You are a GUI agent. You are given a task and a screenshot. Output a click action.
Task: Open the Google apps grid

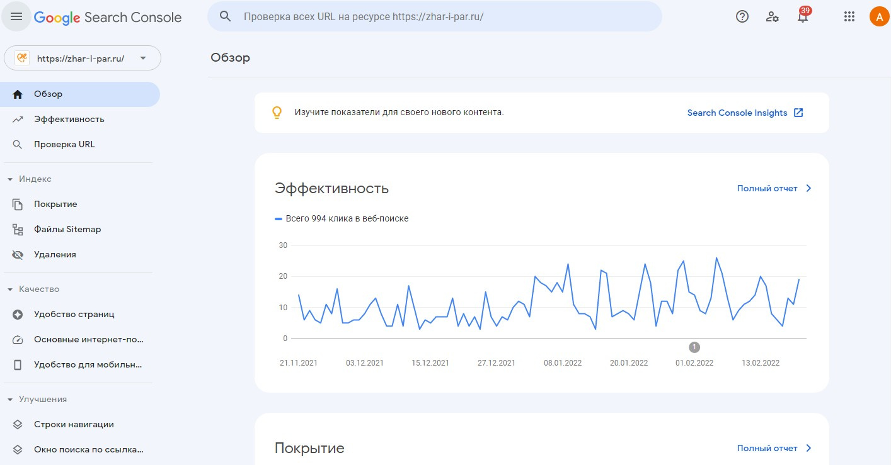click(x=849, y=17)
